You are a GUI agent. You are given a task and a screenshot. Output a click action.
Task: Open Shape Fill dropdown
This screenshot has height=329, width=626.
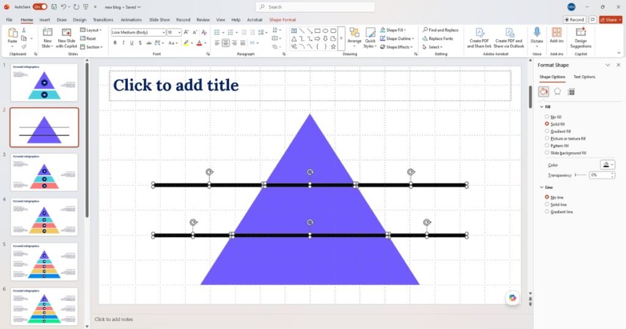point(393,30)
